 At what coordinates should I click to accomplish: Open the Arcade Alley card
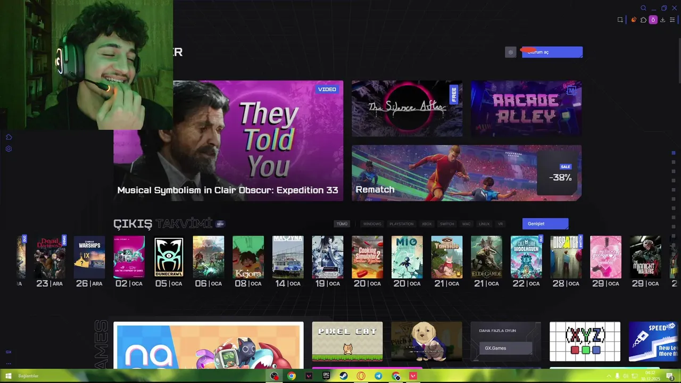point(526,109)
